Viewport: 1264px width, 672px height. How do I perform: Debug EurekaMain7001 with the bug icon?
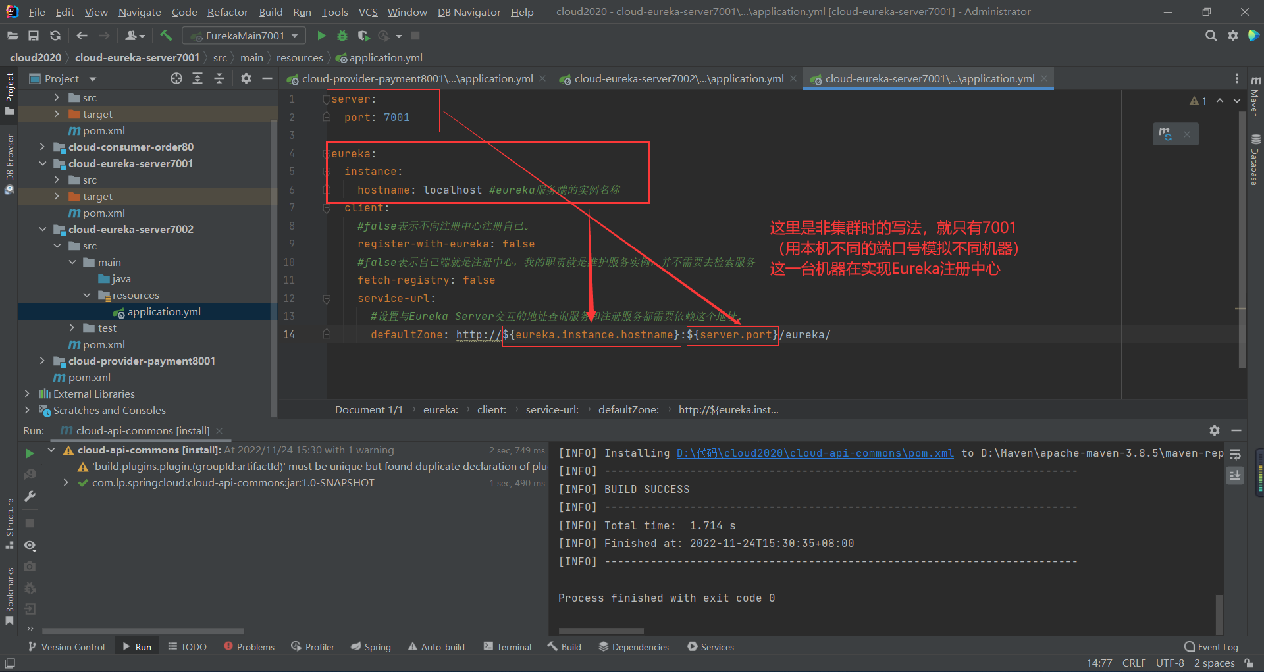point(342,36)
